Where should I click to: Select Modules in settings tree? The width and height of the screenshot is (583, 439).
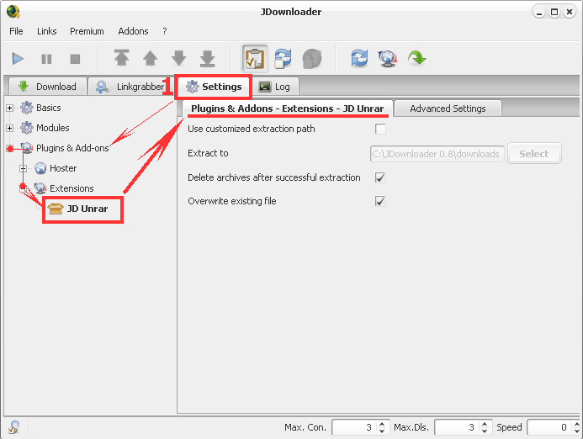[52, 128]
